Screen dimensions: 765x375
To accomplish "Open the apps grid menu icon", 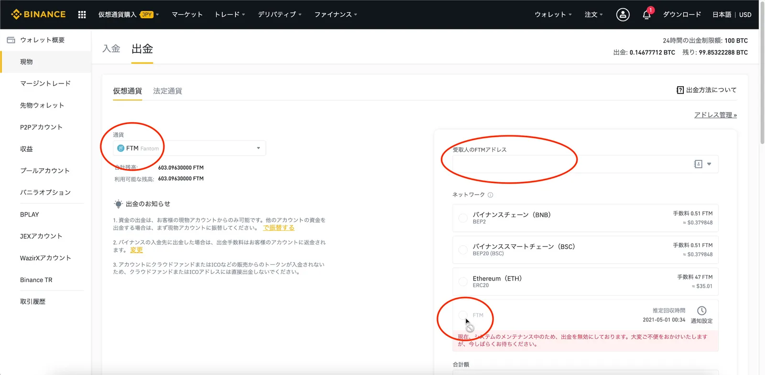I will [82, 15].
